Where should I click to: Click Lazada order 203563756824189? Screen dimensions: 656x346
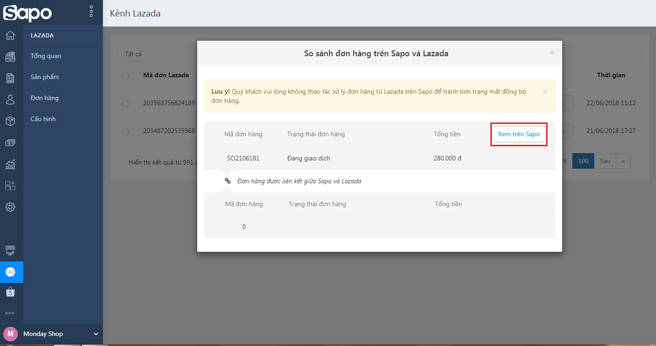point(169,103)
